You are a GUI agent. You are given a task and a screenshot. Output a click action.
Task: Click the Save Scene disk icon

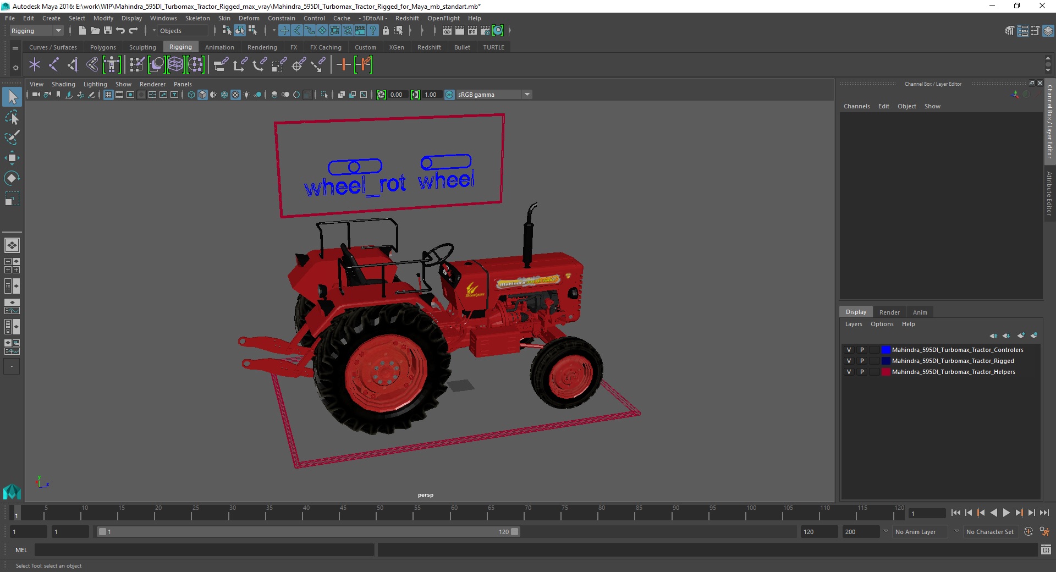(x=108, y=31)
